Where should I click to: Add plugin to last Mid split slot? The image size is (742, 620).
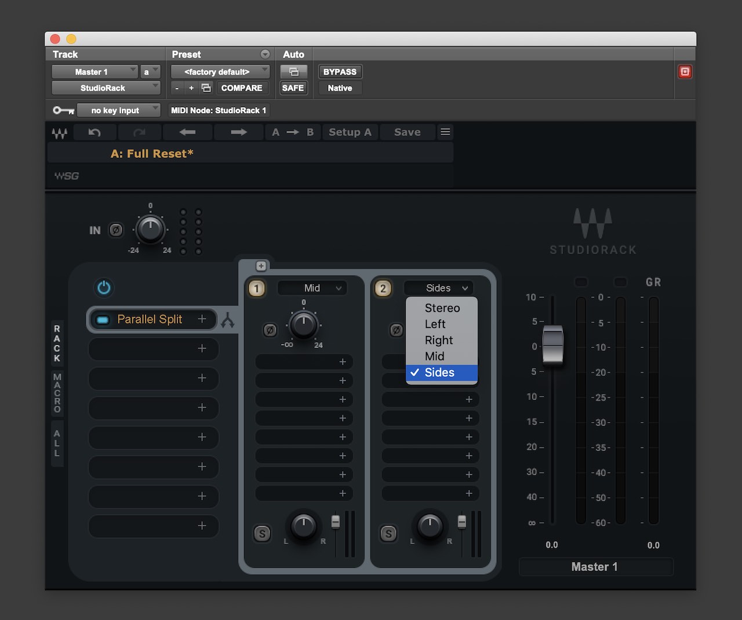(x=343, y=493)
